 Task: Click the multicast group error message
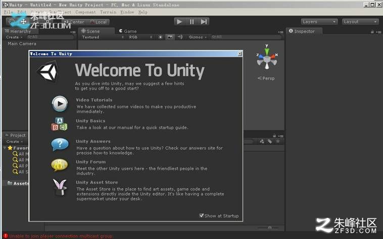coord(61,236)
